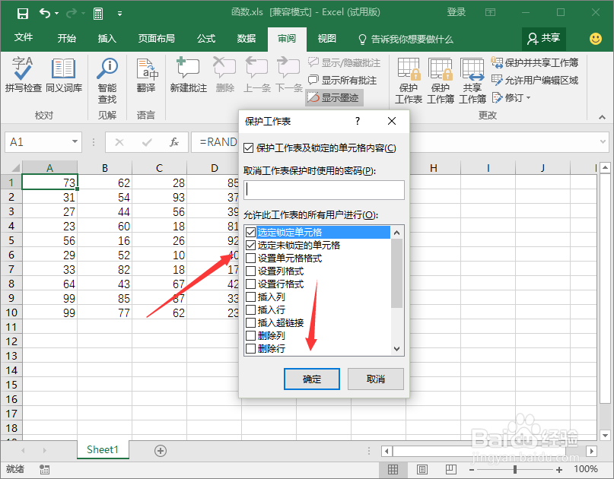Toggle 保护工作表及锁定的单元格内容 checkbox
This screenshot has width=614, height=479.
pos(248,148)
